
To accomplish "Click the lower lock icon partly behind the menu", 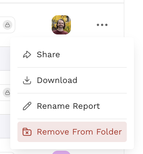I will coord(7,93).
